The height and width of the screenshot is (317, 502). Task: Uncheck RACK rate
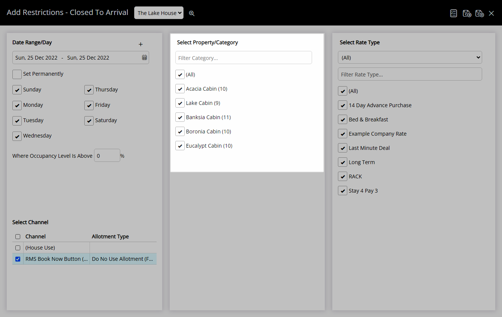[342, 176]
